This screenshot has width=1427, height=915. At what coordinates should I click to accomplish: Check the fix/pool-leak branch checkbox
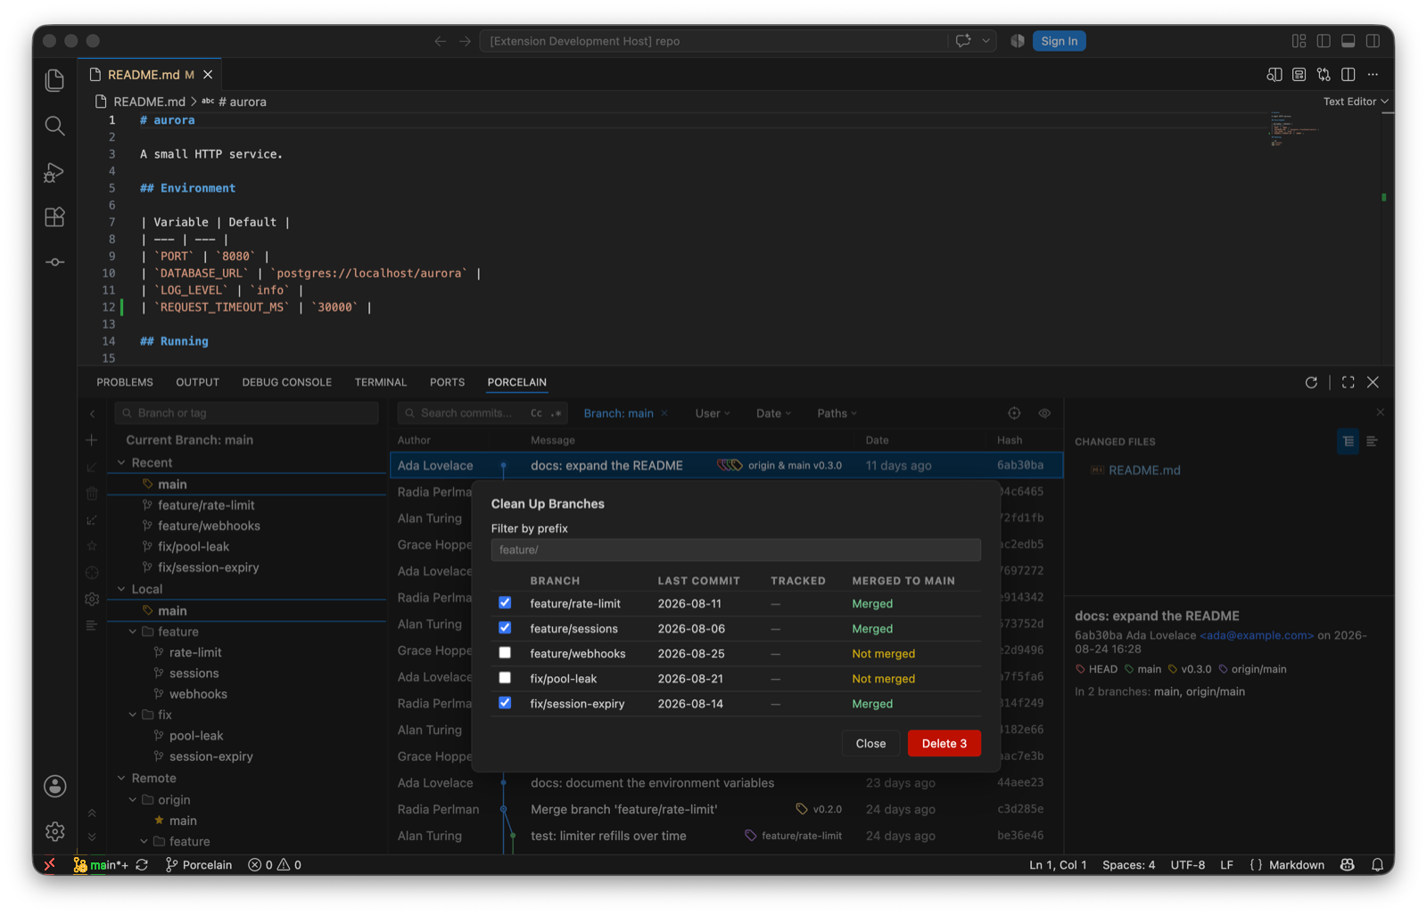pyautogui.click(x=505, y=678)
